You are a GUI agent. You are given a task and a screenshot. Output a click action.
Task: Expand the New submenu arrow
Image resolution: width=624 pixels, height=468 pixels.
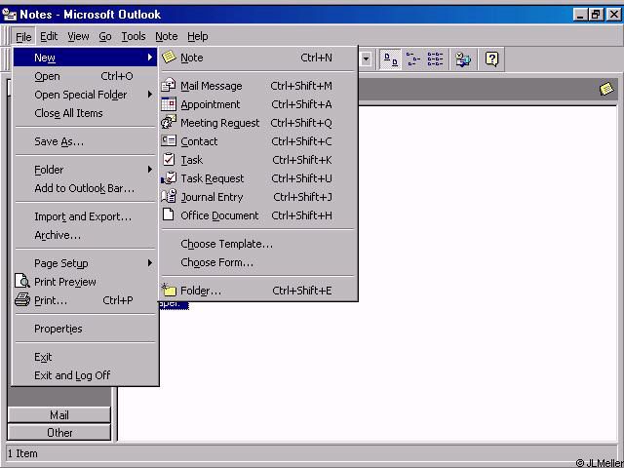tap(149, 58)
